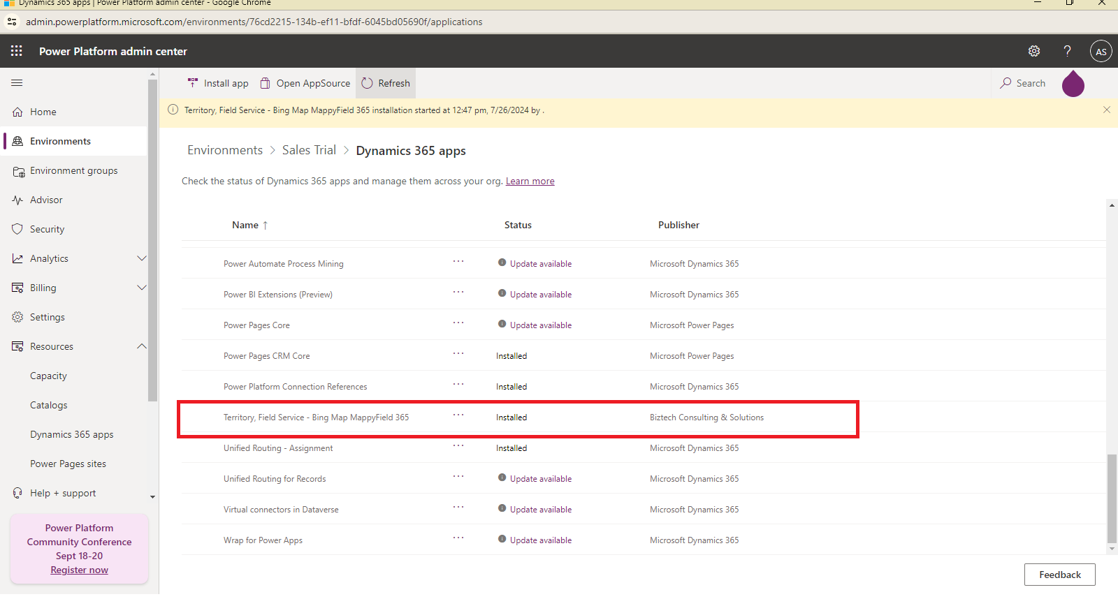The height and width of the screenshot is (599, 1118).
Task: Open more options for Territory, Field Service app
Action: (458, 415)
